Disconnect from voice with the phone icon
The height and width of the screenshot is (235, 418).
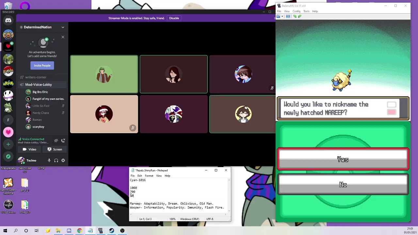click(x=63, y=140)
